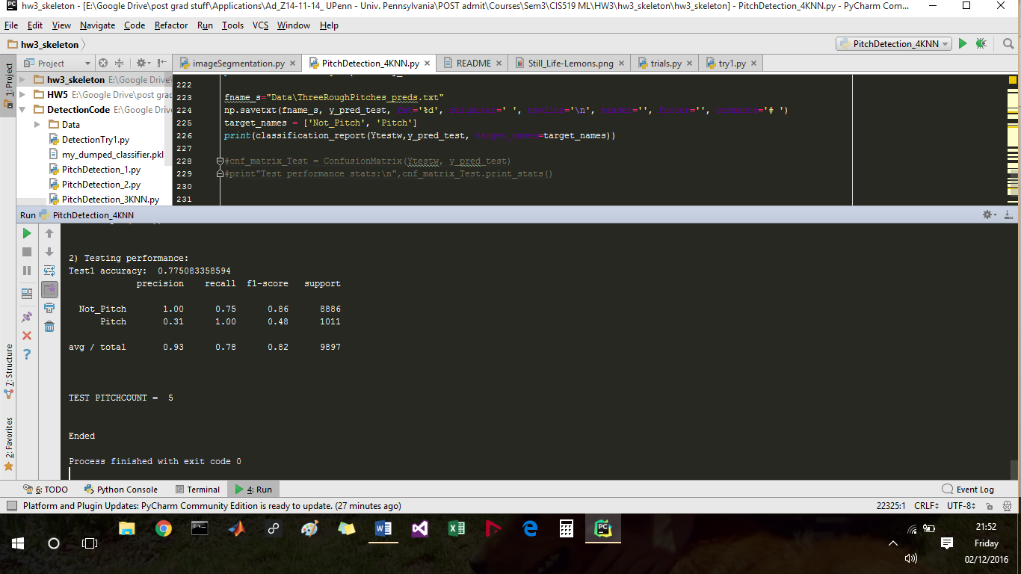Viewport: 1021px width, 574px height.
Task: Open Terminal tool window
Action: [197, 490]
